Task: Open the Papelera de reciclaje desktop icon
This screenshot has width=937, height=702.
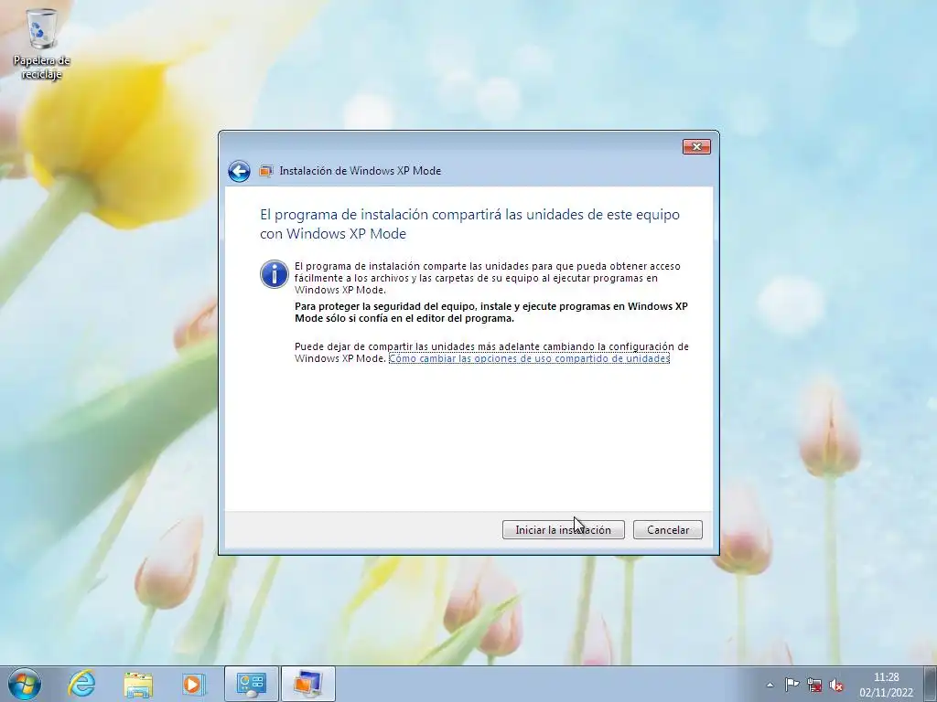Action: point(42,44)
